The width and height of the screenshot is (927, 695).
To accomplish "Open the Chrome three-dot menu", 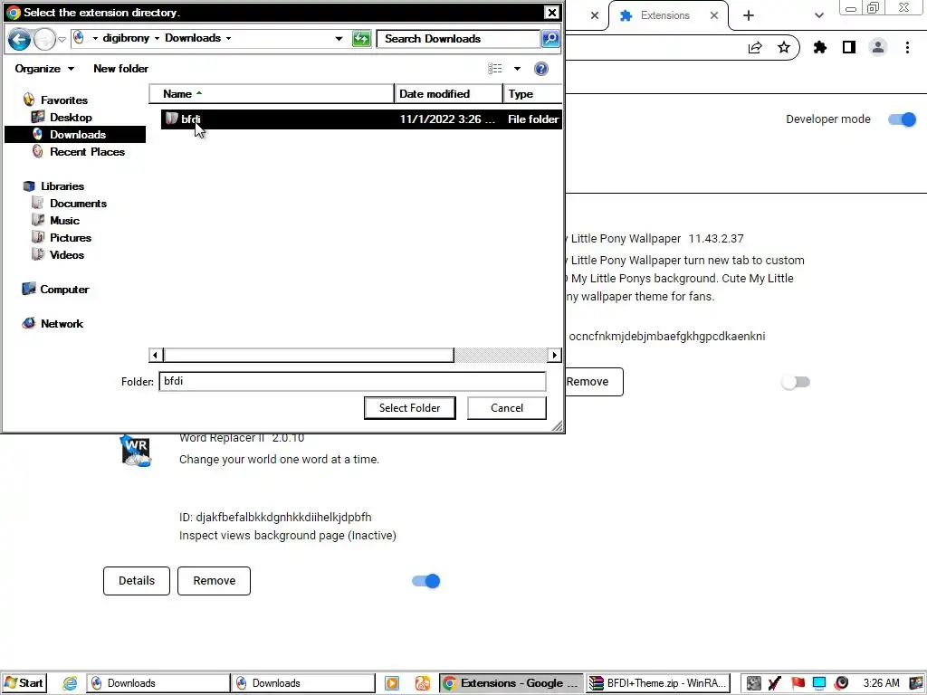I will (907, 47).
